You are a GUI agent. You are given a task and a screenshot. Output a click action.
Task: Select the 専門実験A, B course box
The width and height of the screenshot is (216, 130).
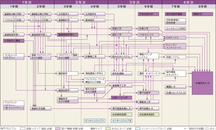coord(148,108)
